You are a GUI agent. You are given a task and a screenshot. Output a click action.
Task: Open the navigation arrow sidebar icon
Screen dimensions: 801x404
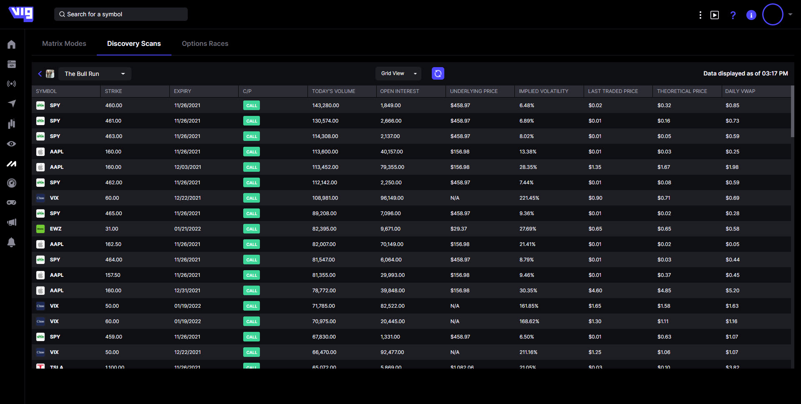point(12,103)
